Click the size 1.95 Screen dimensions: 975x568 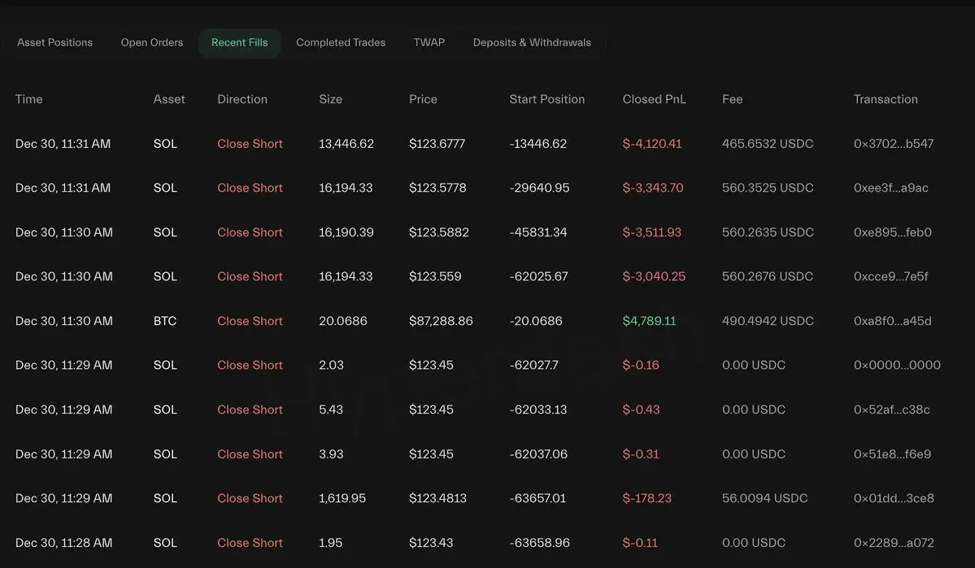tap(330, 543)
